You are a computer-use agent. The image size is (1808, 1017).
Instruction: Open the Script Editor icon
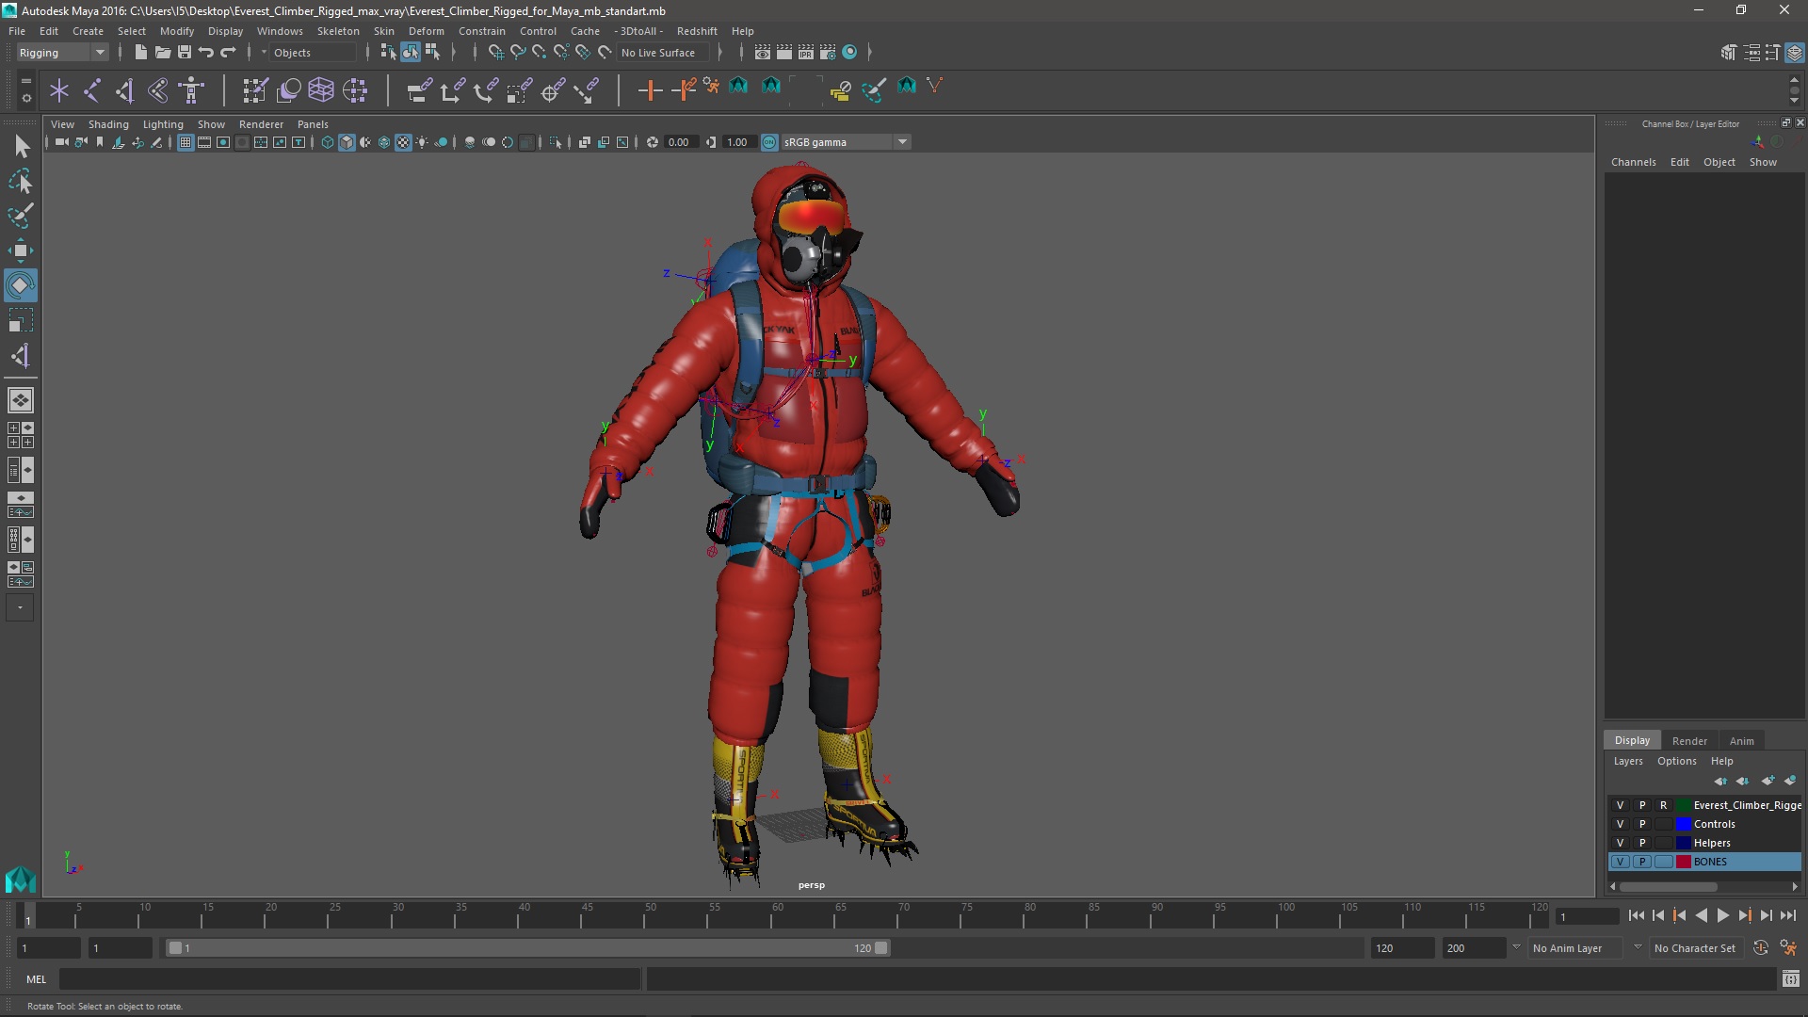[1791, 979]
